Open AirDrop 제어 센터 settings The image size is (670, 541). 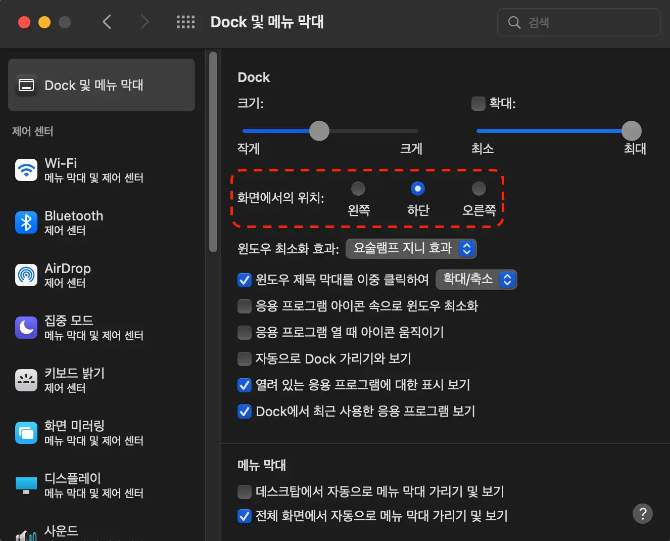(x=68, y=275)
